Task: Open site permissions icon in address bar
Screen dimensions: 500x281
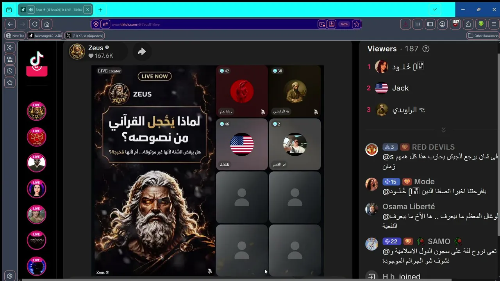Action: tap(105, 24)
